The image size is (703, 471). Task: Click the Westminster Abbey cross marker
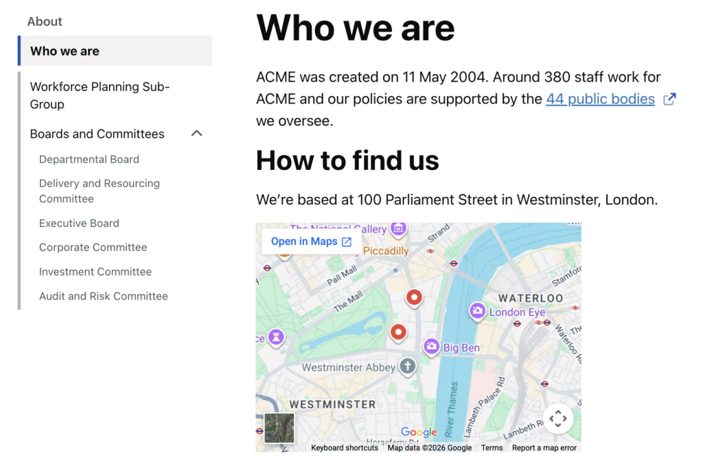tap(408, 367)
